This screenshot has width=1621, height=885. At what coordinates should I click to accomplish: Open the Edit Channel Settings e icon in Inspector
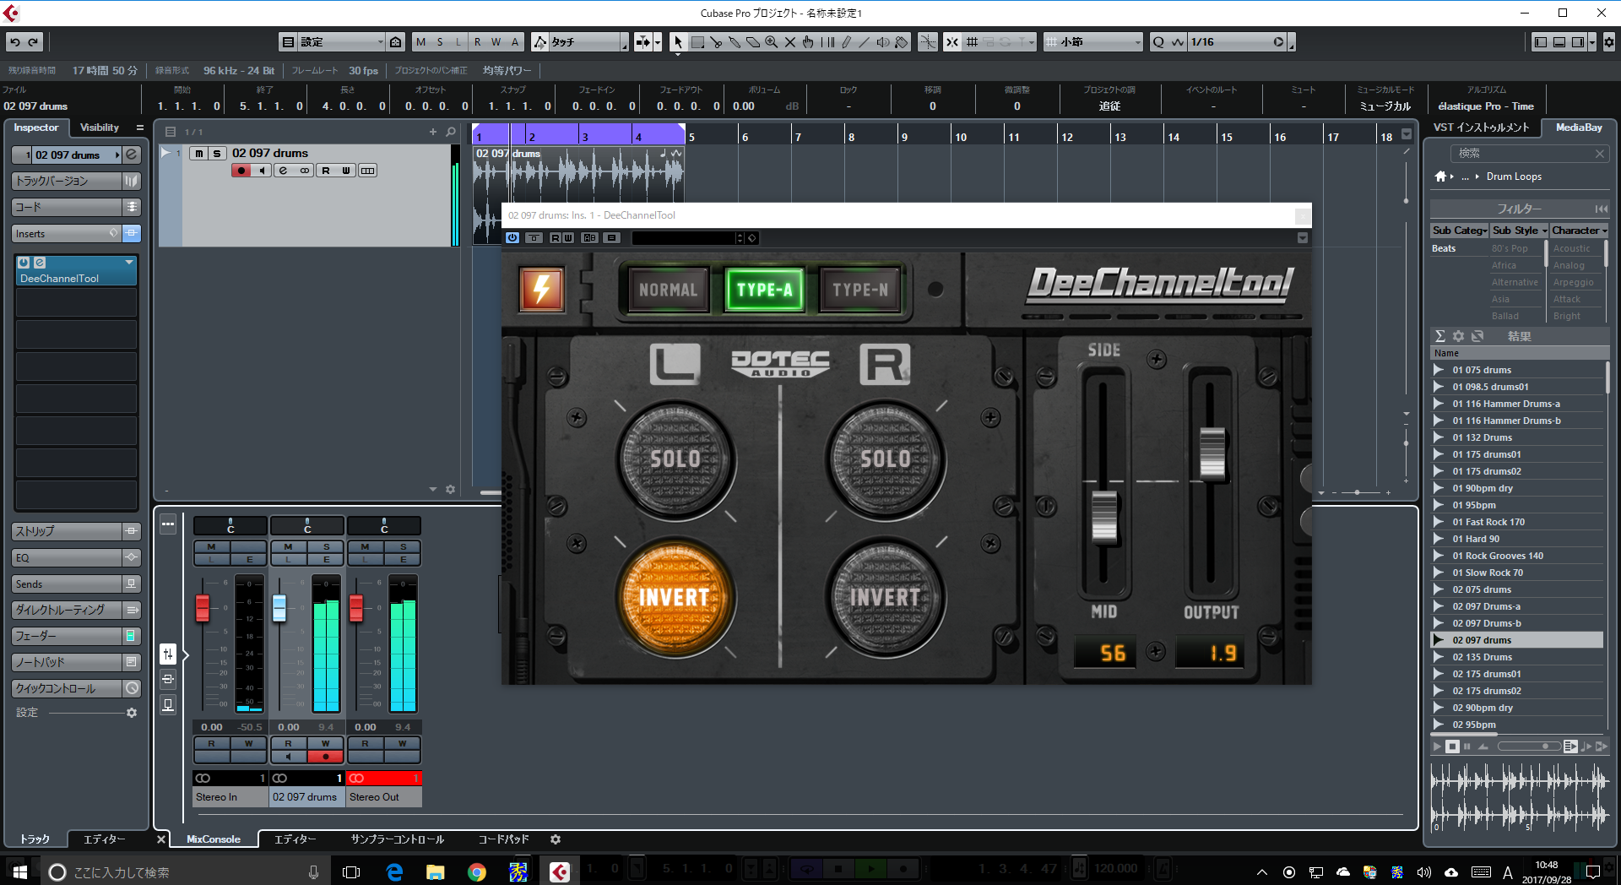pos(132,155)
